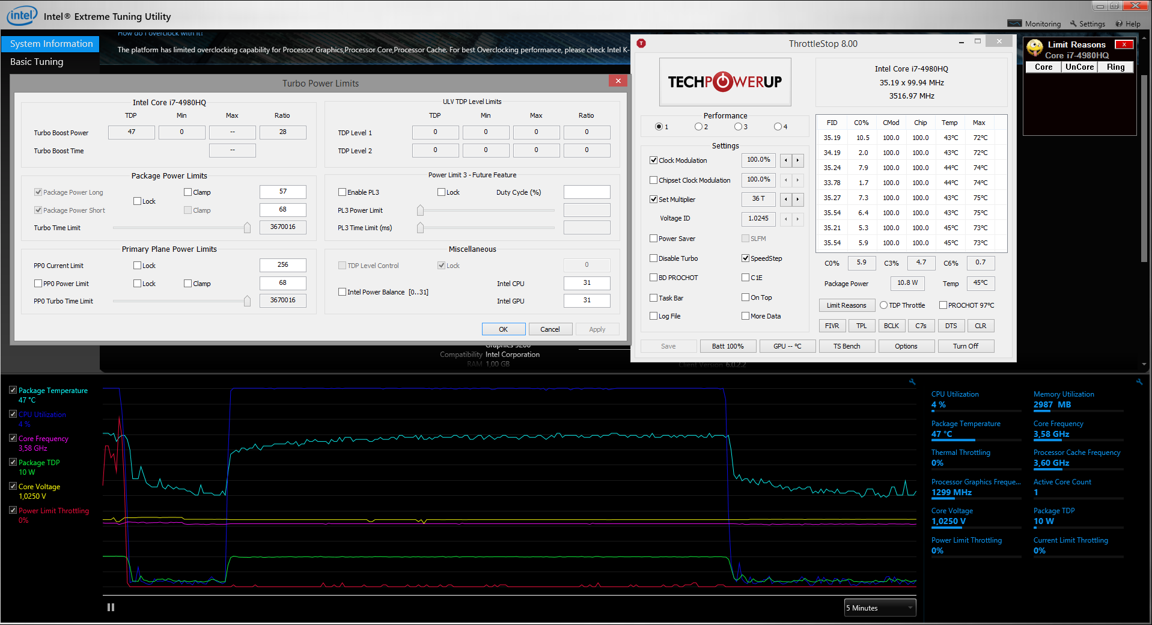The image size is (1152, 625).
Task: Enable BD PROCHOT checkbox
Action: (x=653, y=278)
